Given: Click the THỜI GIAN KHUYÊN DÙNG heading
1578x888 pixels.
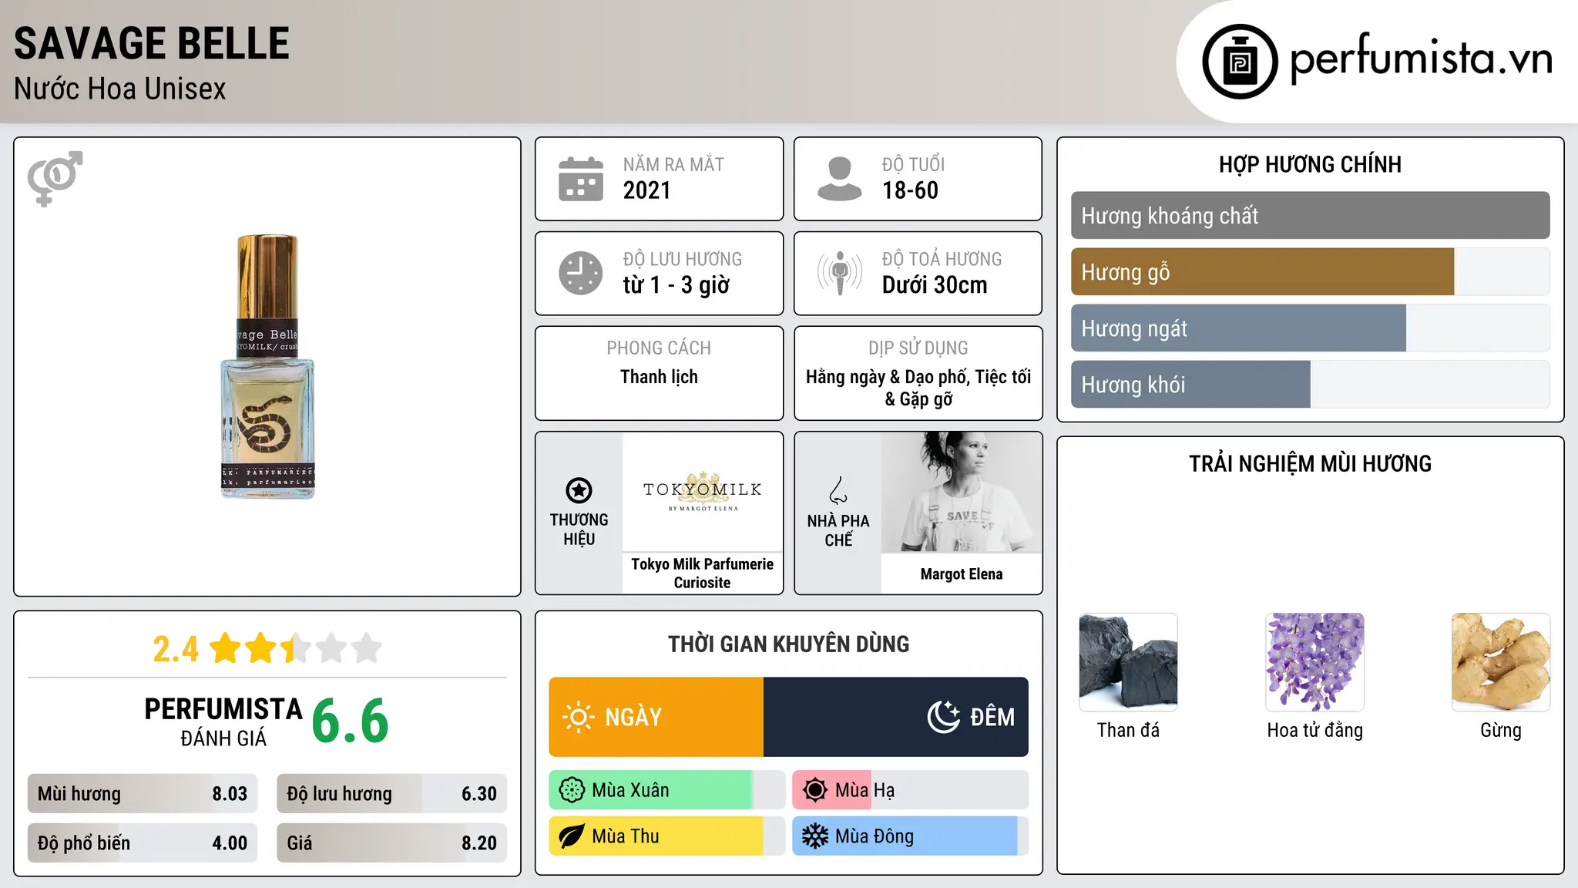Looking at the screenshot, I should [x=788, y=644].
